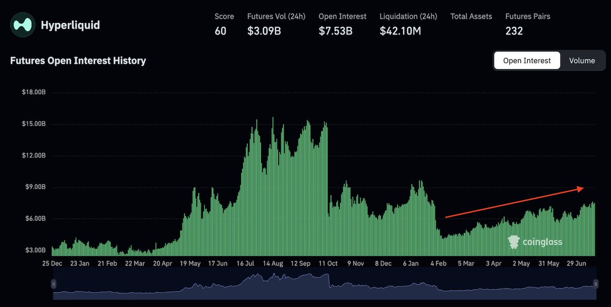Click the coinglass watermark logo
This screenshot has height=307, width=611.
click(535, 242)
